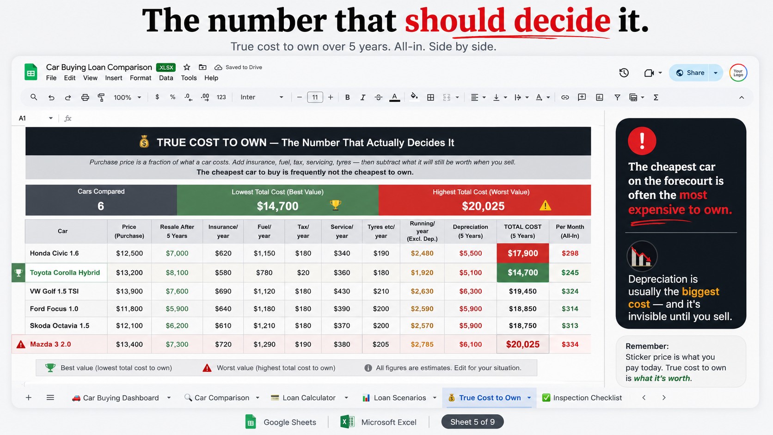773x435 pixels.
Task: Pick a cell fill color
Action: (x=414, y=97)
